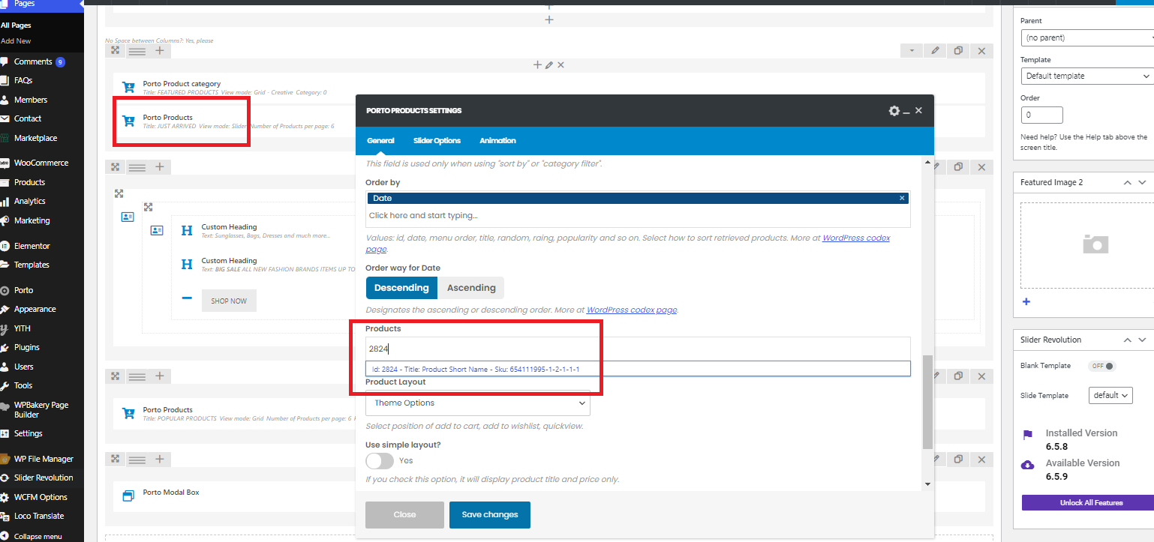The width and height of the screenshot is (1154, 542).
Task: Open the Slide Template dropdown
Action: (1111, 395)
